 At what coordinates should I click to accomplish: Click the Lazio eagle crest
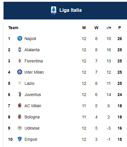pyautogui.click(x=20, y=83)
